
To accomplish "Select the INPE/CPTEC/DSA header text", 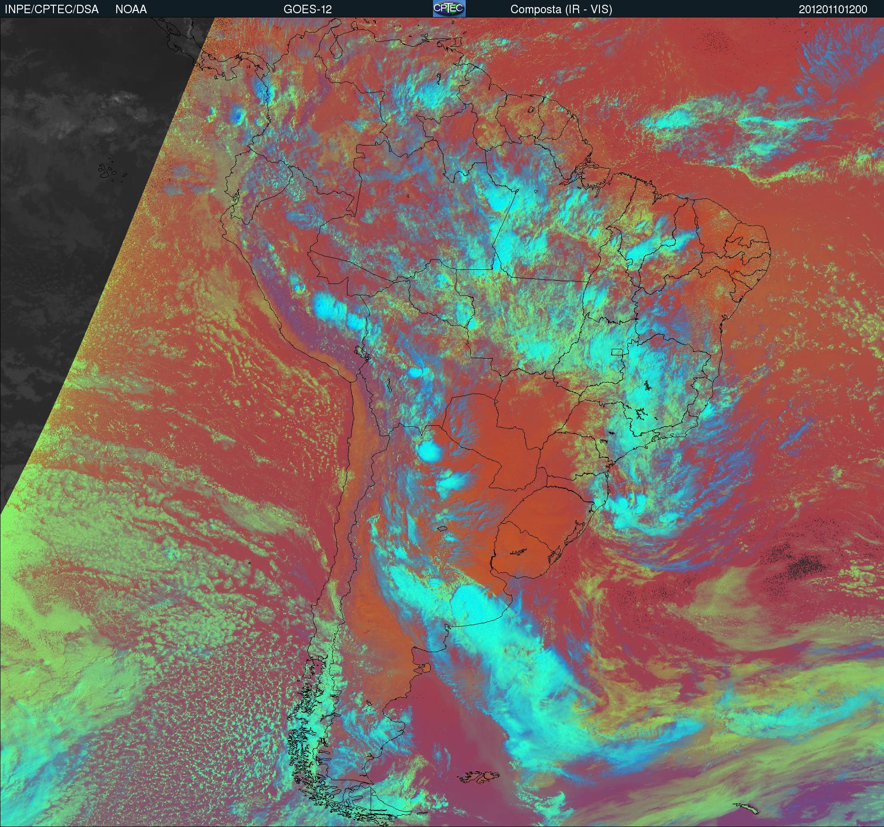I will coord(51,9).
